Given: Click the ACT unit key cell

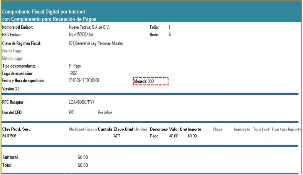Looking at the screenshot, I should click(x=117, y=136).
